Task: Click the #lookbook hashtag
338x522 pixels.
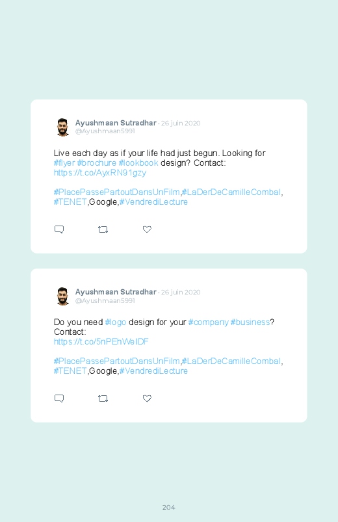Action: (x=138, y=163)
